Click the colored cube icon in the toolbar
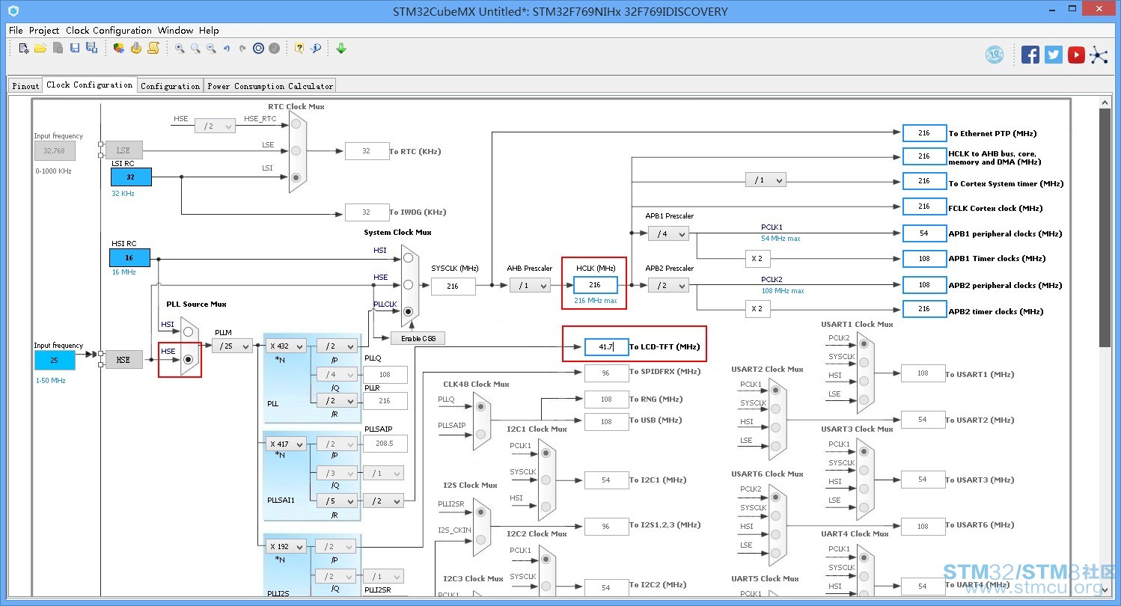 point(119,49)
